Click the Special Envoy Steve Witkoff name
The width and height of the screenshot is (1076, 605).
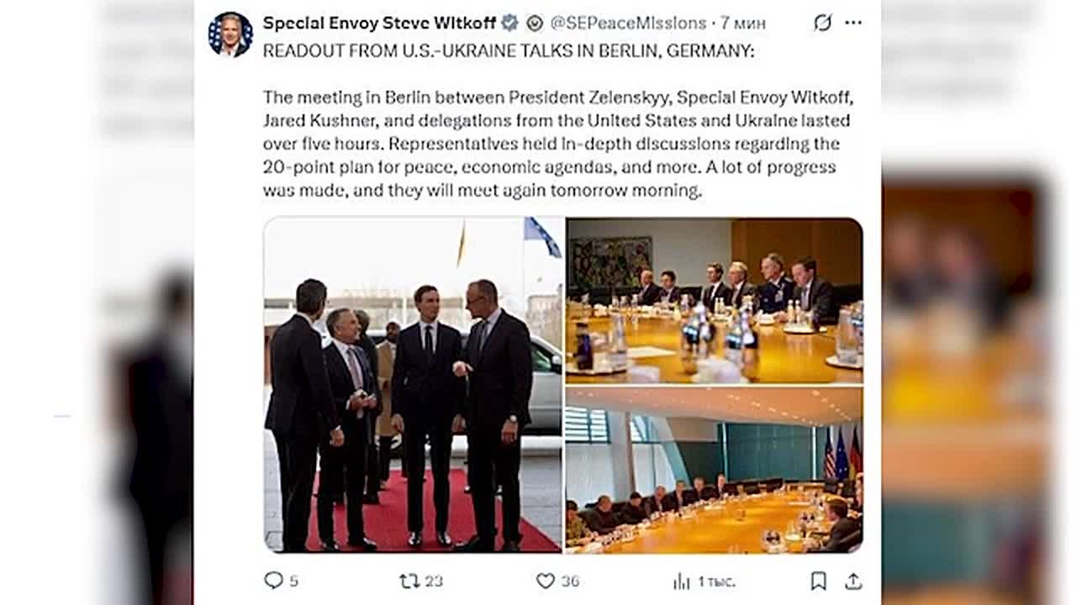[x=379, y=23]
